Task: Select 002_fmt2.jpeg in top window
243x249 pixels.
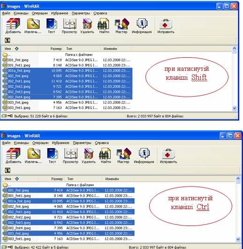Action: 68,87
